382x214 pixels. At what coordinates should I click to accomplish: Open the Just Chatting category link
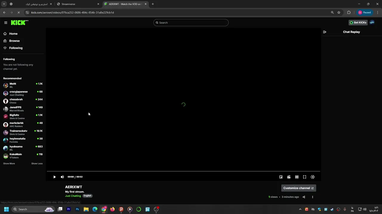tap(73, 196)
